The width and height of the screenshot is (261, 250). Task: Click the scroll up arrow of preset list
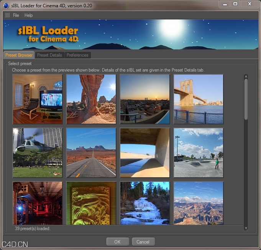[x=246, y=76]
